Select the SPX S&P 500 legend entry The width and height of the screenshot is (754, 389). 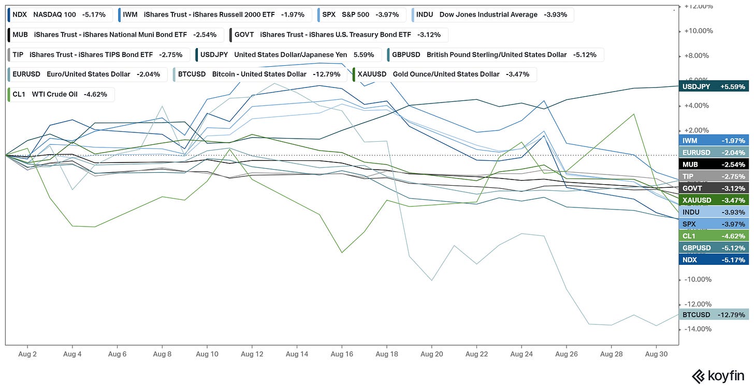click(361, 14)
